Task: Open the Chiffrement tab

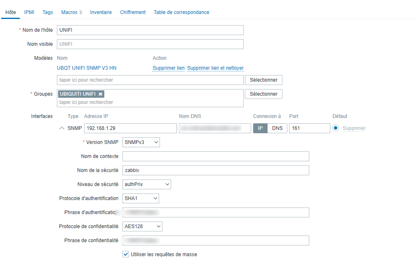Action: [133, 12]
